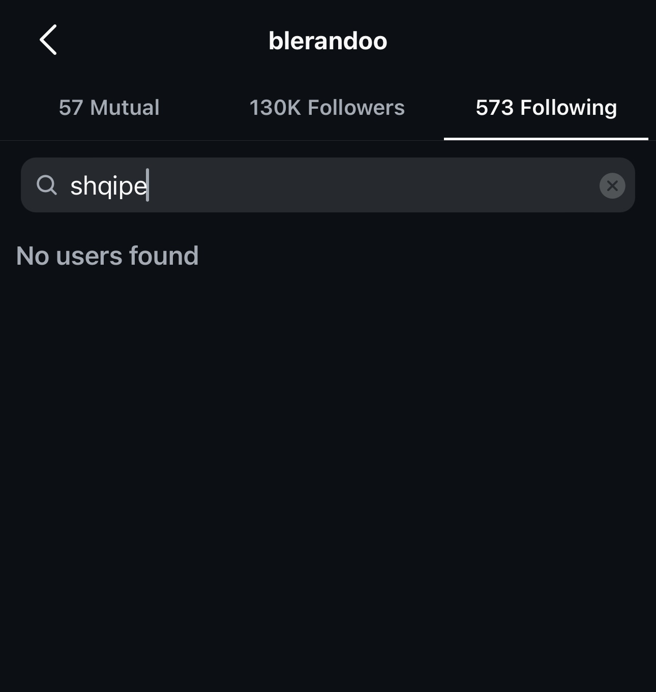This screenshot has width=656, height=692.
Task: Go back using the left chevron arrow
Action: tap(48, 40)
